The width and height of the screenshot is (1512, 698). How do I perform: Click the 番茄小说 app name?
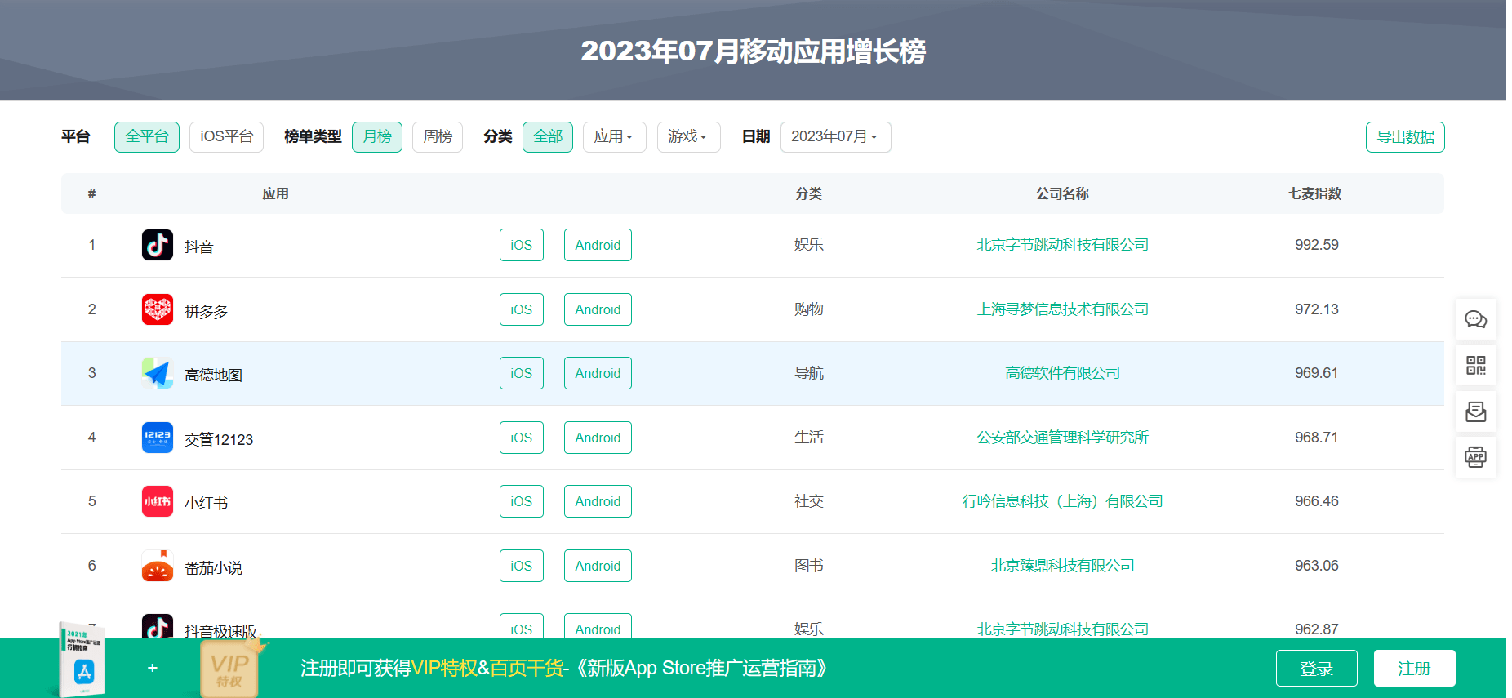[x=213, y=567]
